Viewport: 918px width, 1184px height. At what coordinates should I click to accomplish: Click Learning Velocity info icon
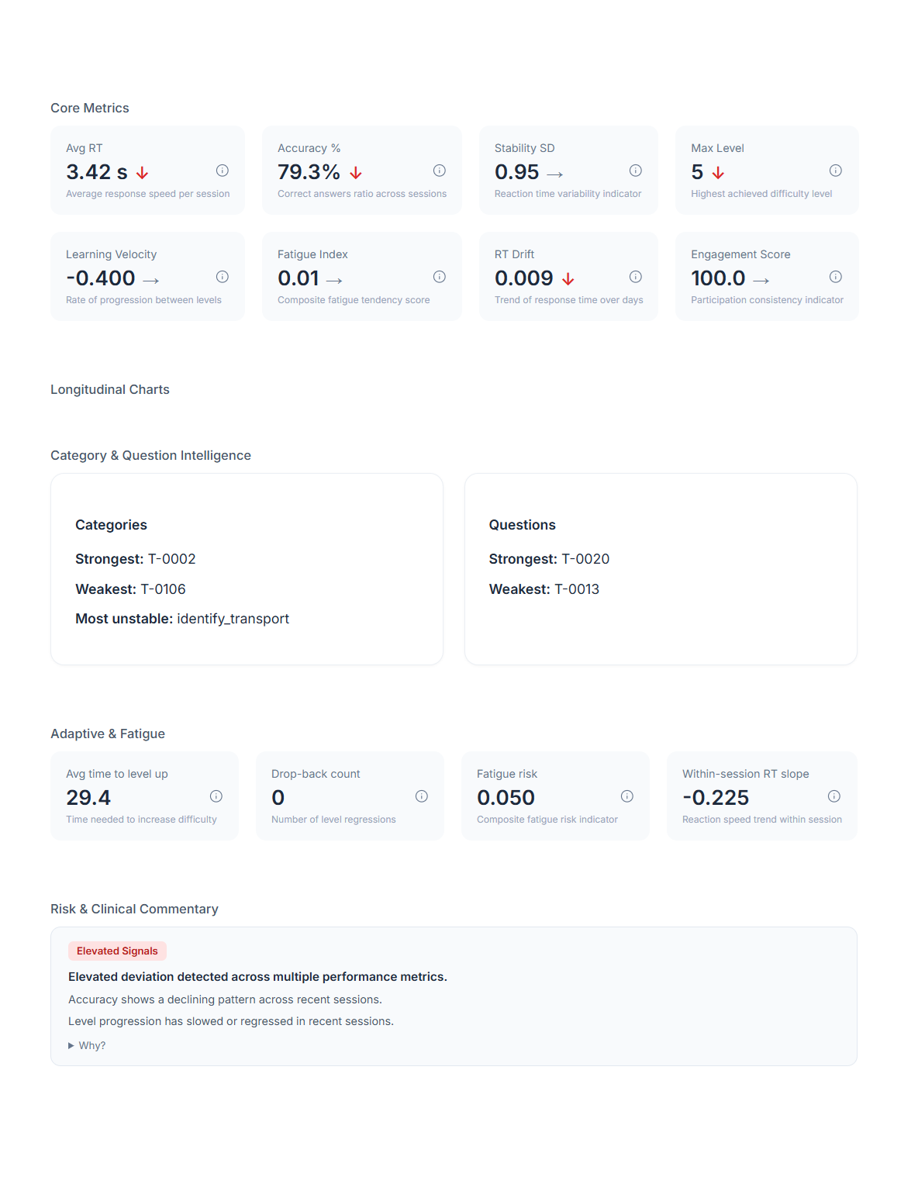pyautogui.click(x=222, y=277)
